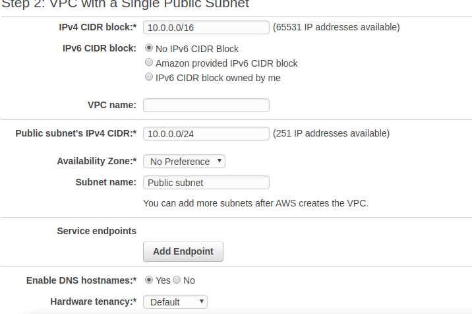Focus the Public subnet's IPv4 CIDR field
The width and height of the screenshot is (472, 314).
coord(206,133)
